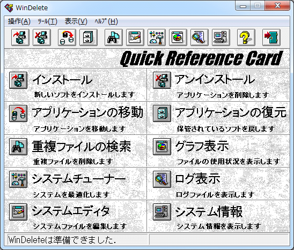The height and width of the screenshot is (250, 294).
Task: Minimize the WinDelete window
Action: tap(243, 6)
